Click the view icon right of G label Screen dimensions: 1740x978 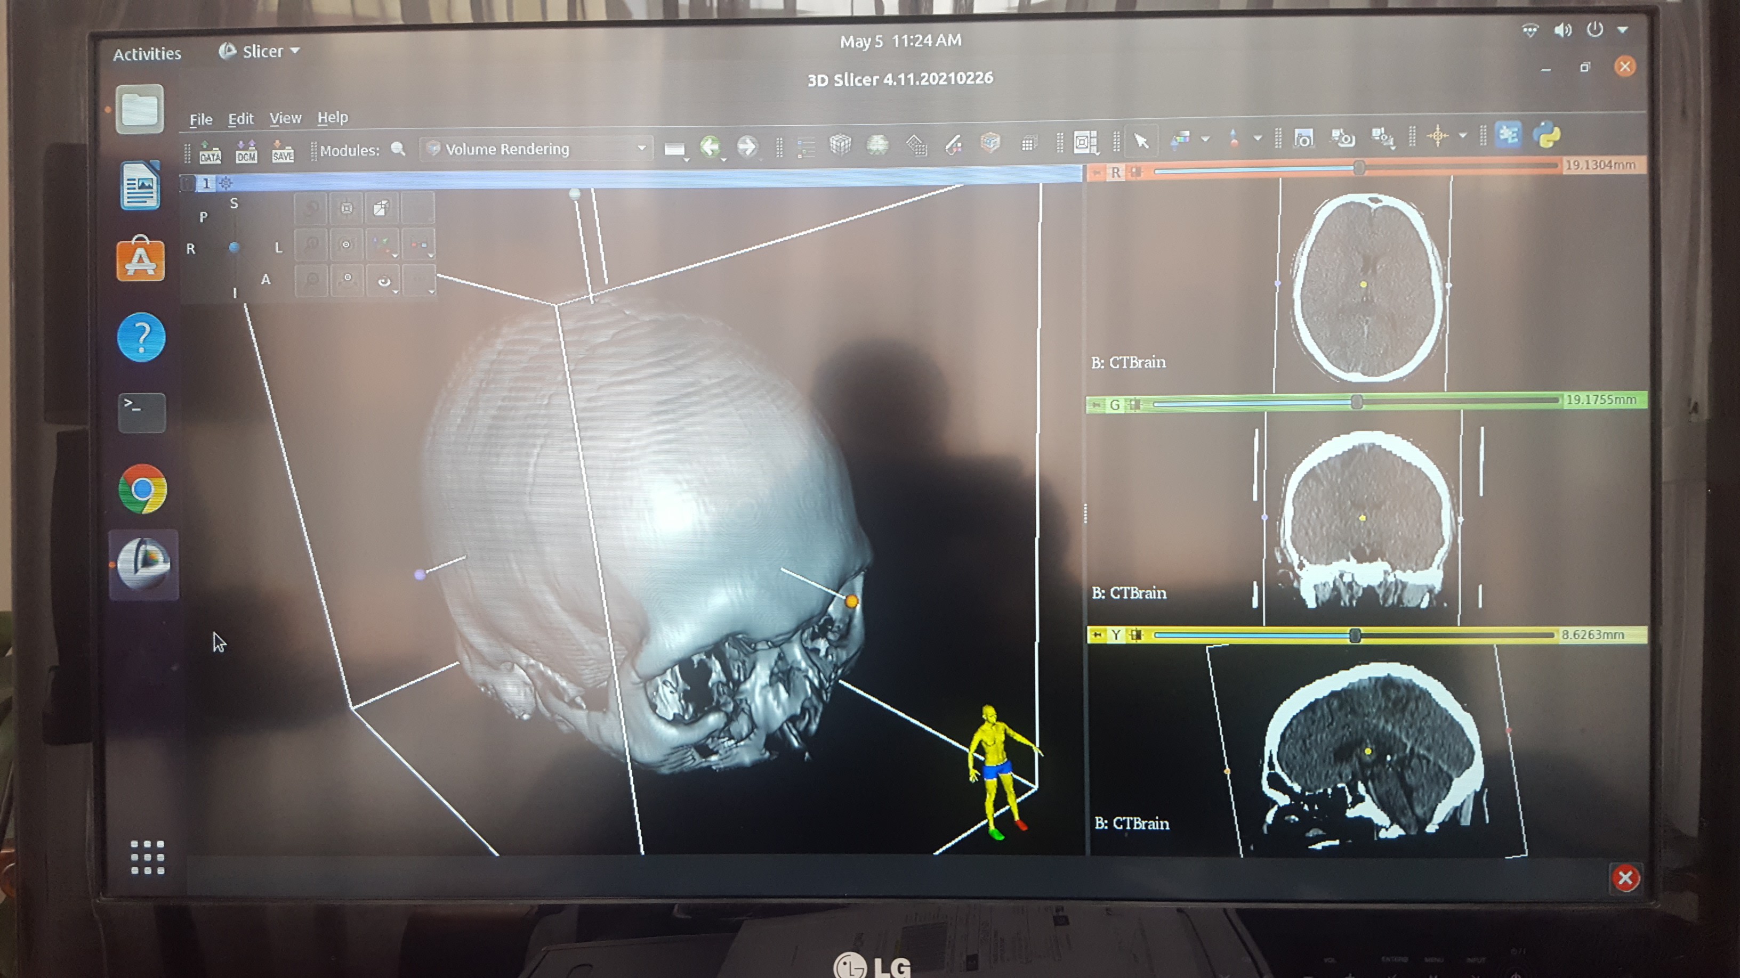tap(1135, 404)
